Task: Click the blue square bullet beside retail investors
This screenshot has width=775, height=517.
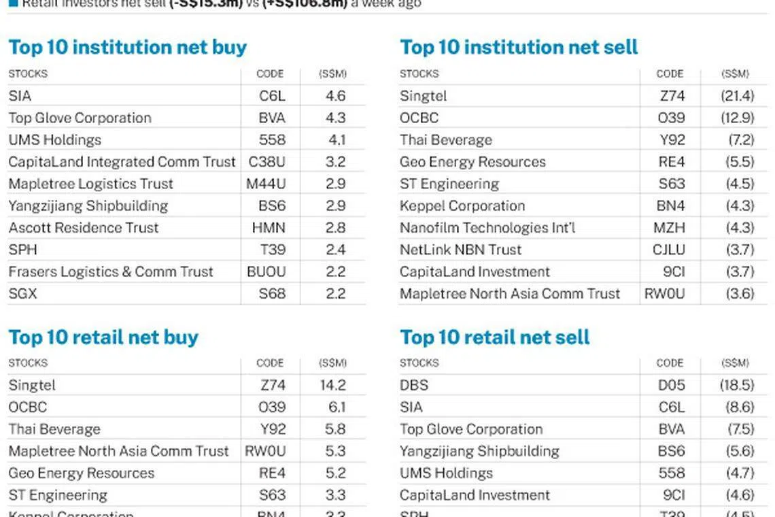Action: coord(13,3)
